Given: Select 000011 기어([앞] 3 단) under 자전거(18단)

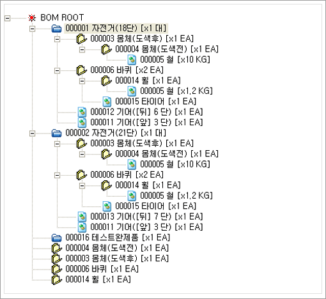Looking at the screenshot, I should click(146, 123).
